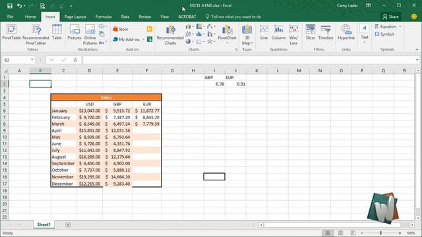The width and height of the screenshot is (422, 237).
Task: Switch to Normal view in status bar
Action: [328, 233]
